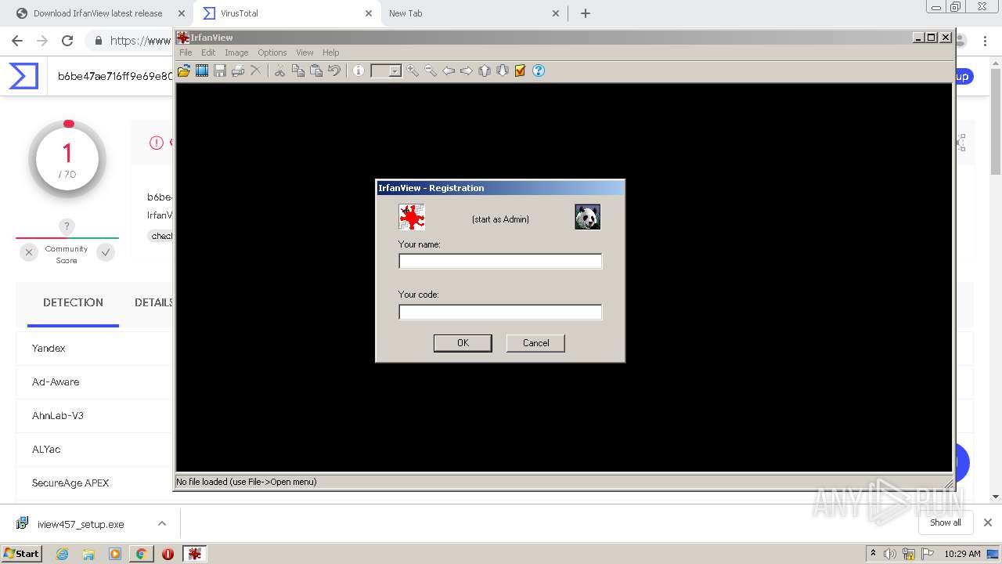Screen dimensions: 1002x564
Task: Select the DETECTION tab on VirusTotal
Action: 73,302
